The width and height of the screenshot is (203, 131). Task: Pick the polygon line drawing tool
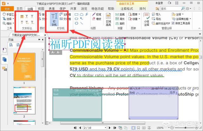[87, 15]
